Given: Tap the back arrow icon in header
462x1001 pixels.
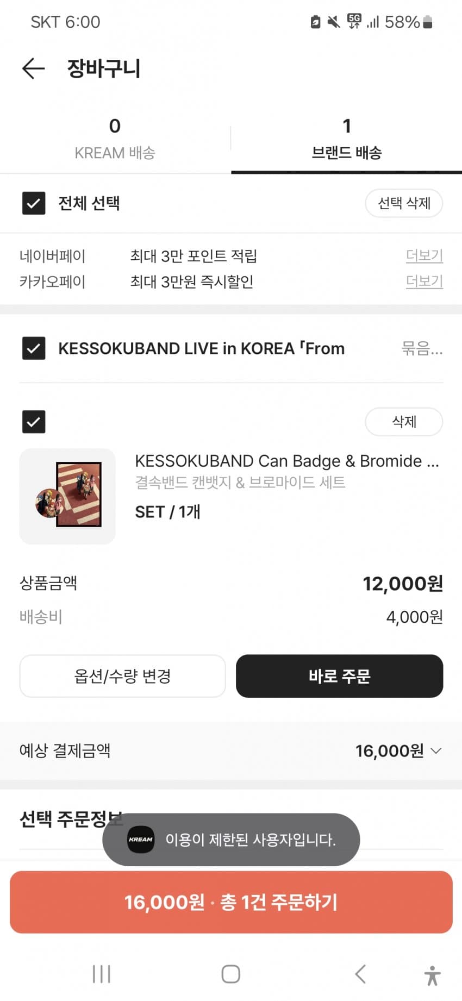Looking at the screenshot, I should tap(33, 68).
